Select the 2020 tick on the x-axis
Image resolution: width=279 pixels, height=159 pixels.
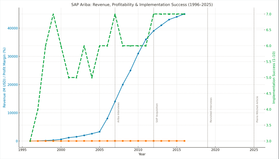tap(215, 150)
